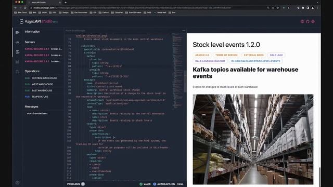Open the Design bookmark folder

63,12
